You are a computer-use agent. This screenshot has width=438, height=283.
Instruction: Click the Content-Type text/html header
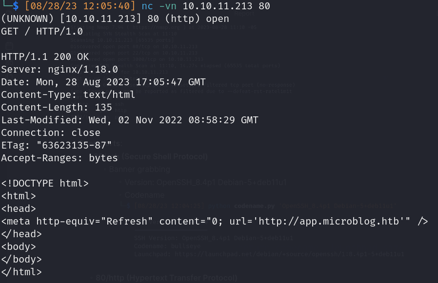click(x=68, y=94)
